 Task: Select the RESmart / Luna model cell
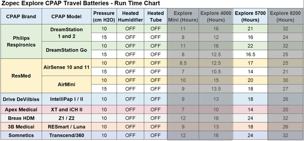66,127
